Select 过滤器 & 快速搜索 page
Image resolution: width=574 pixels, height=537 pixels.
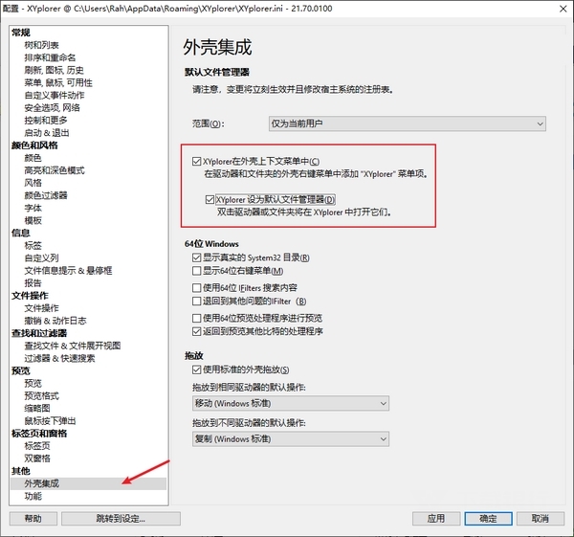point(59,358)
